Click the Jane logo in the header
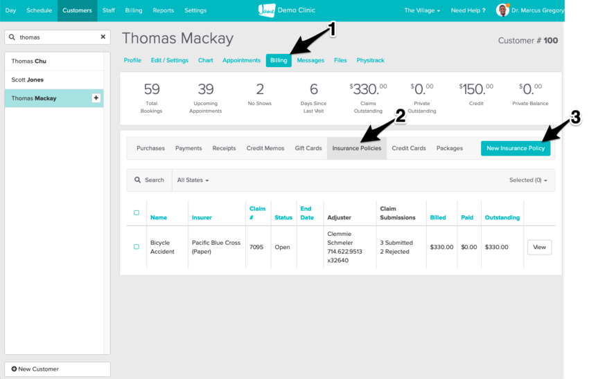This screenshot has width=589, height=379. [x=267, y=10]
